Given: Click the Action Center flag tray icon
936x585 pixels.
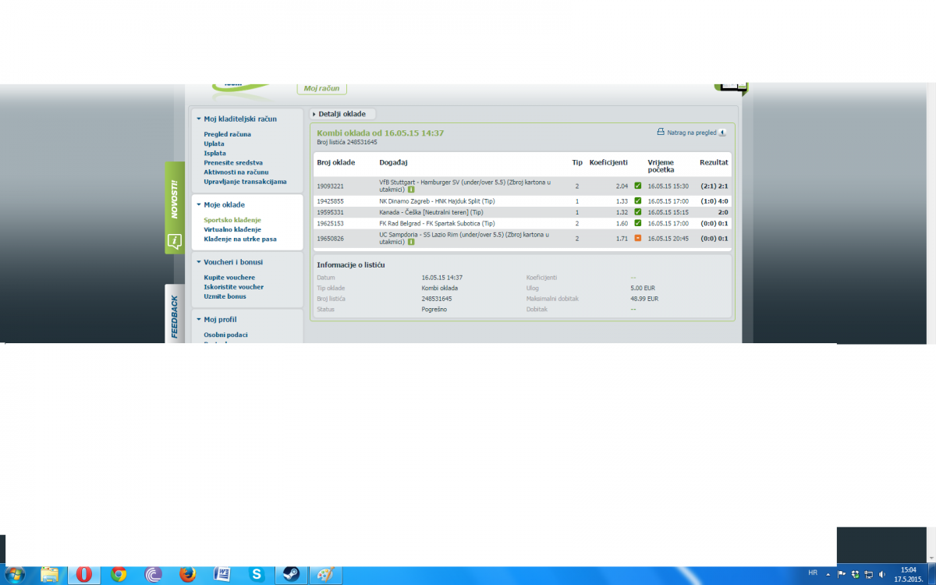Looking at the screenshot, I should [842, 575].
